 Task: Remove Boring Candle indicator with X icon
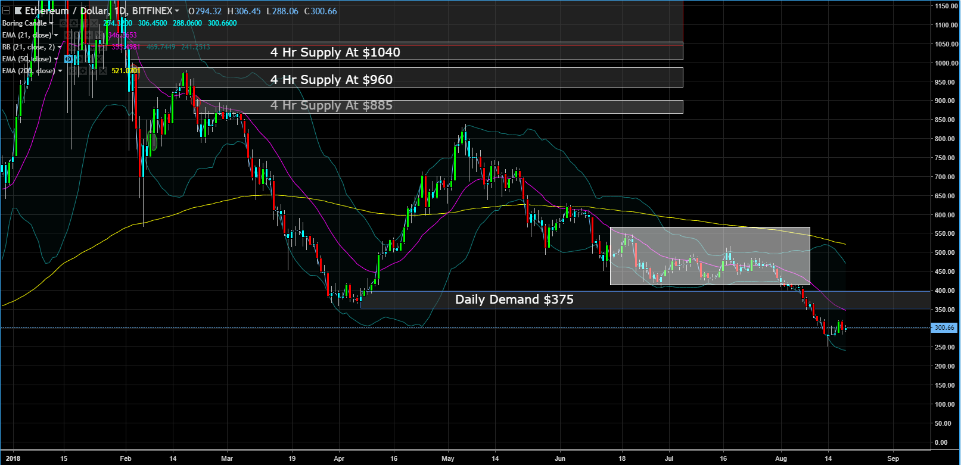(94, 23)
